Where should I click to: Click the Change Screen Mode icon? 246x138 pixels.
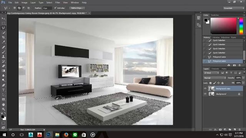(x=3, y=128)
